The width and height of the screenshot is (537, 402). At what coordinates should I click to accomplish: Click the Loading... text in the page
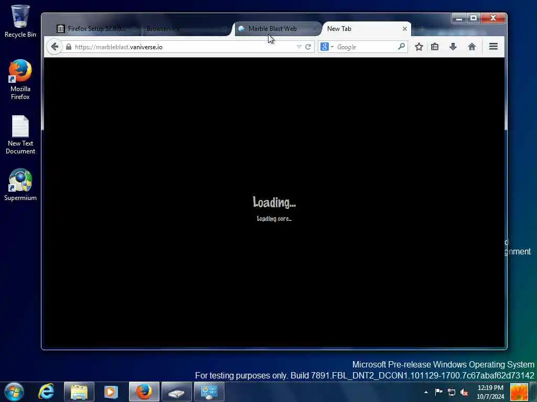coord(274,203)
